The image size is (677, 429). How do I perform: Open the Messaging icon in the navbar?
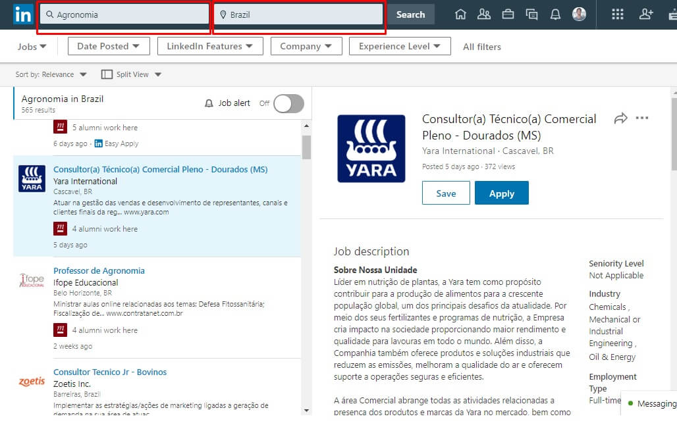[531, 14]
